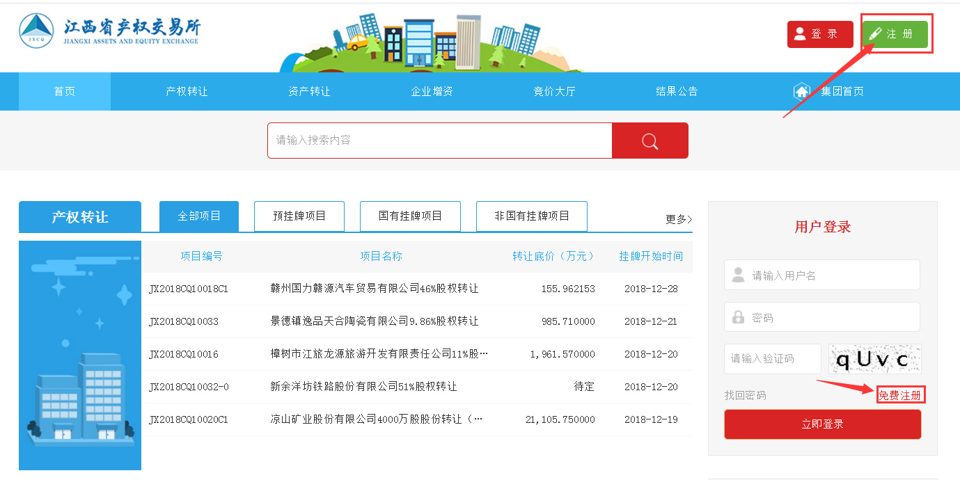Select the 非国有挂牌项目 filter tab
This screenshot has width=960, height=480.
(x=531, y=216)
